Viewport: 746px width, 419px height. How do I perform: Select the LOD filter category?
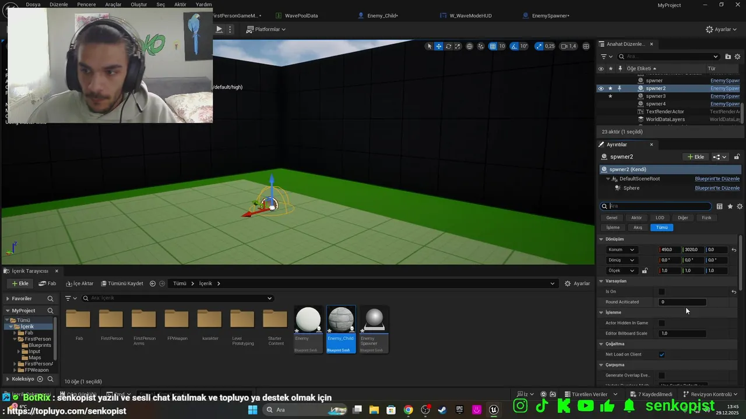660,218
